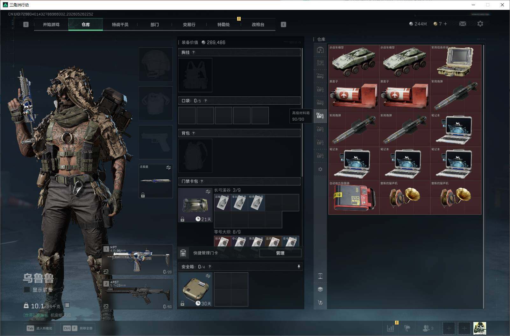Click the 装备价值 289,486 value
Screen dimensions: 510x336
(203, 42)
